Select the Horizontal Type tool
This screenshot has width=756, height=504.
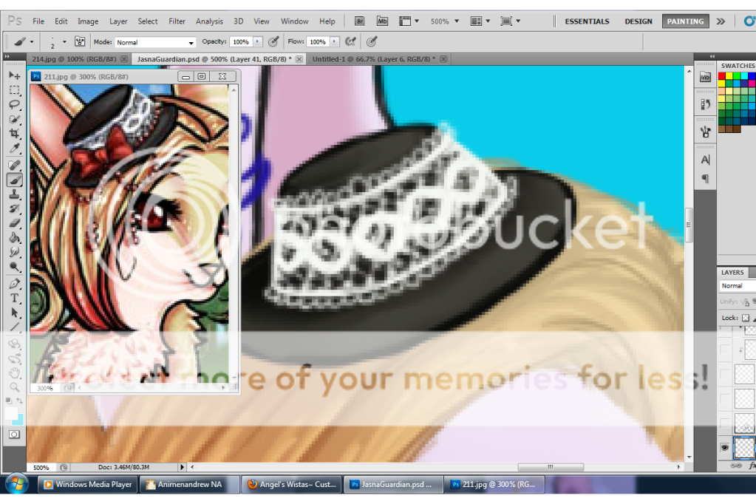tap(14, 299)
